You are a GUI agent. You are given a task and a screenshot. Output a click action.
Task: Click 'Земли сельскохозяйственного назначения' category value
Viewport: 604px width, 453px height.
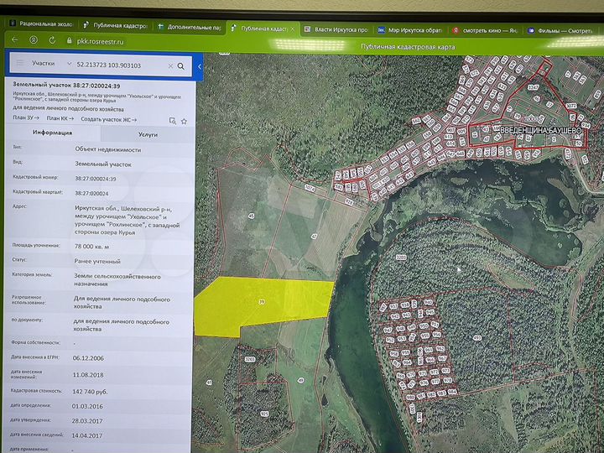pos(117,280)
